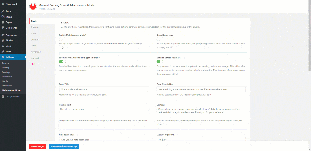Turn on the Show Some Love switch
Screen dimensions: 311x151
pos(159,39)
